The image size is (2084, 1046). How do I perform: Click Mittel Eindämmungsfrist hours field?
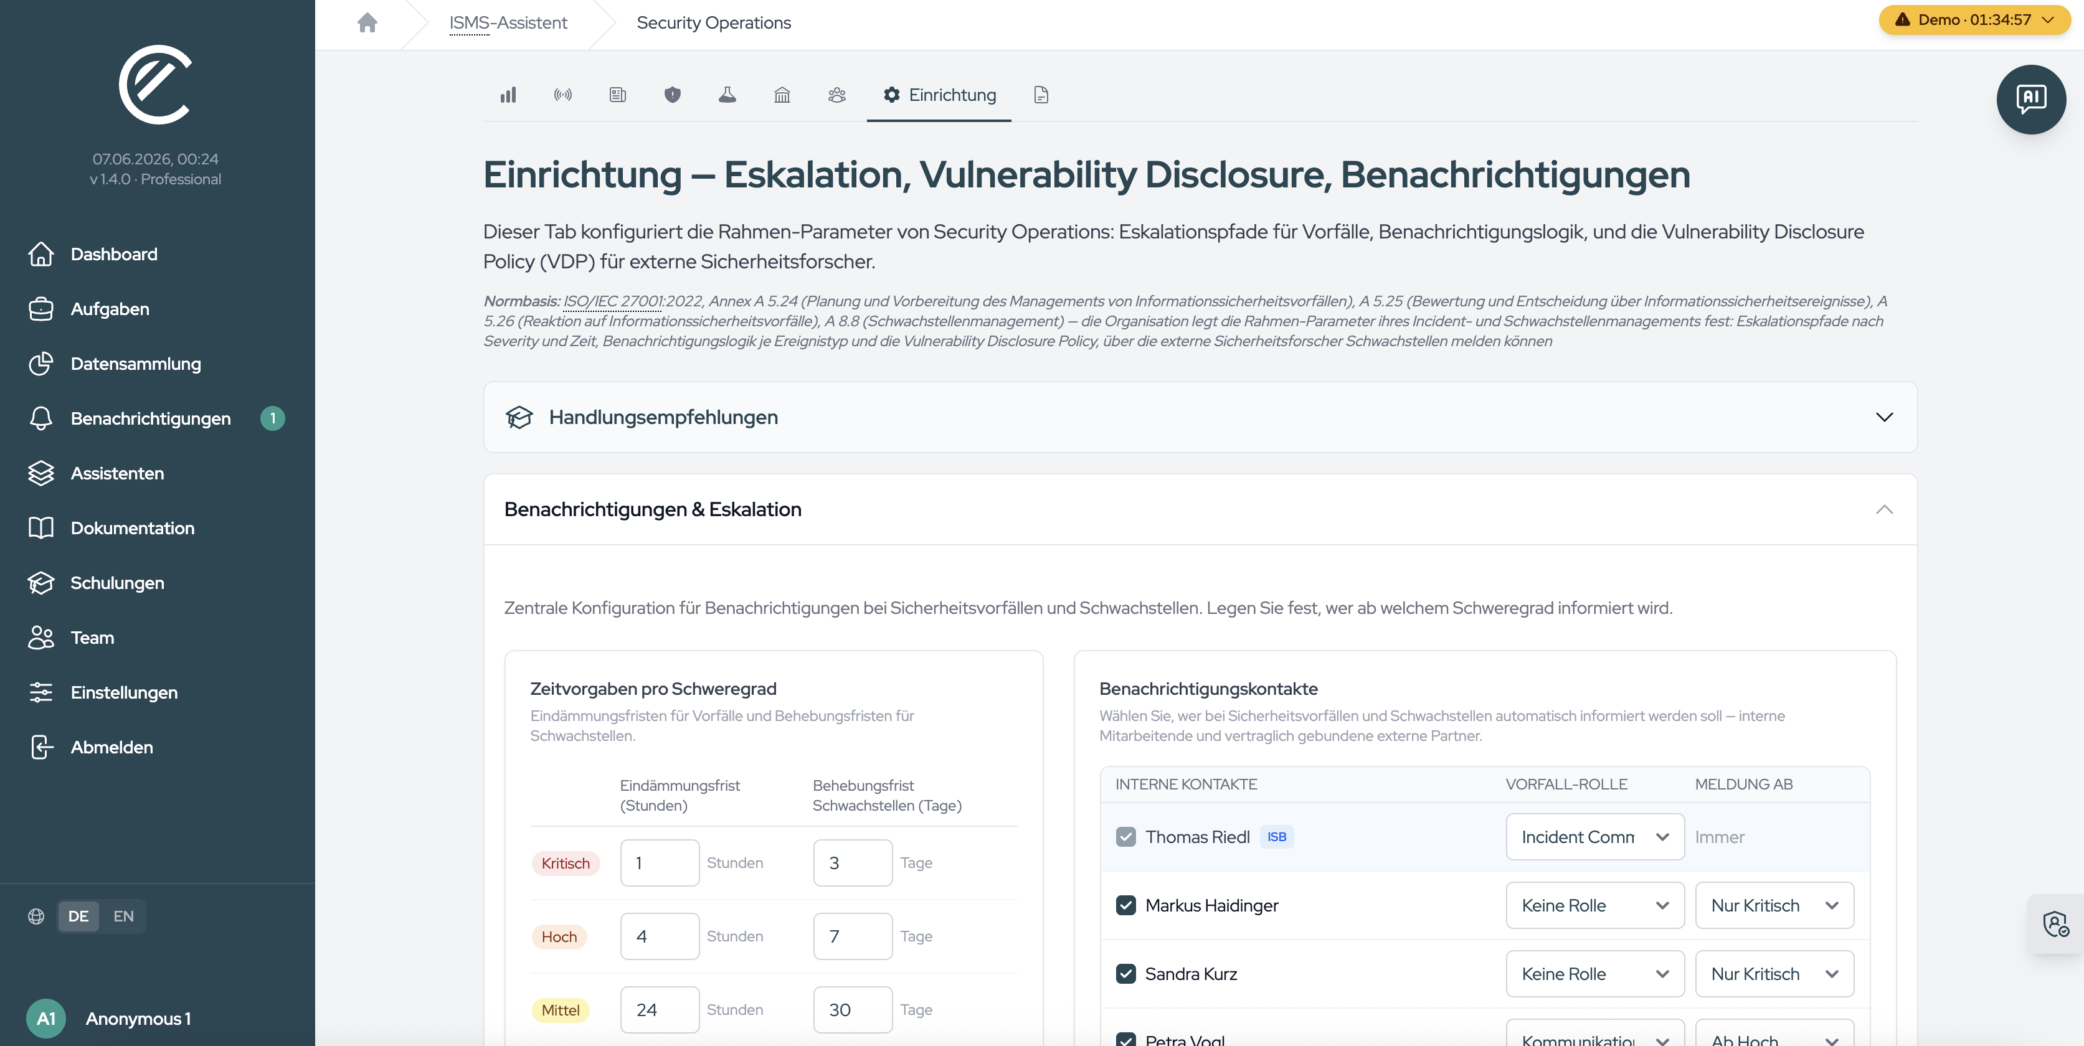click(x=660, y=1011)
